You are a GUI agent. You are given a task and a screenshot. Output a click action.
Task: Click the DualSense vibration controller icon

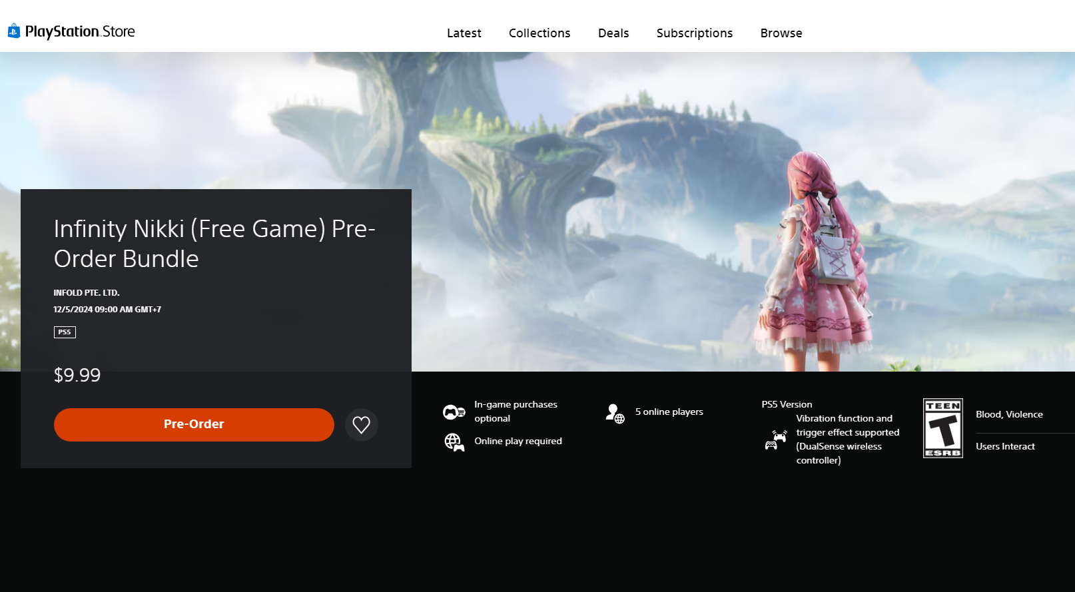click(776, 440)
